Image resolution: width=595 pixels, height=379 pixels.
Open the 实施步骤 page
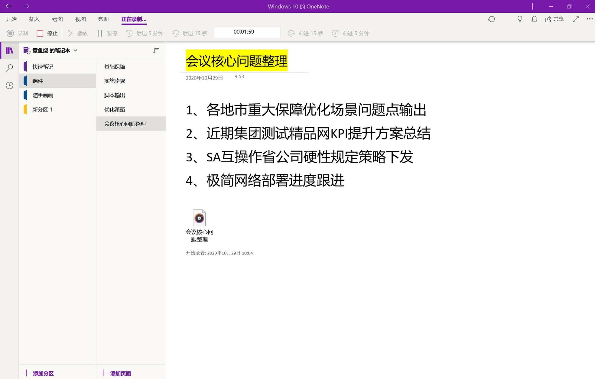131,81
